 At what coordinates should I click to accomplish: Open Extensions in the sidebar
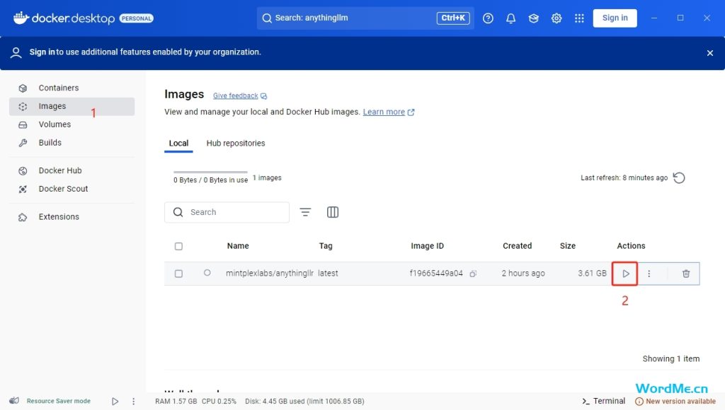click(x=72, y=216)
